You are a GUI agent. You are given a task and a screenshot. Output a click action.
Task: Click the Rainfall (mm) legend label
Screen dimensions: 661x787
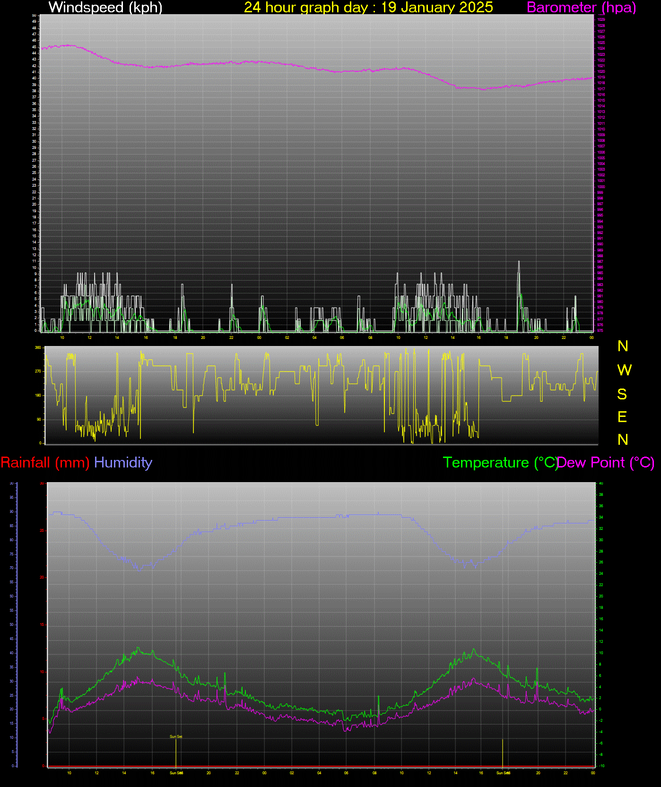coord(45,462)
